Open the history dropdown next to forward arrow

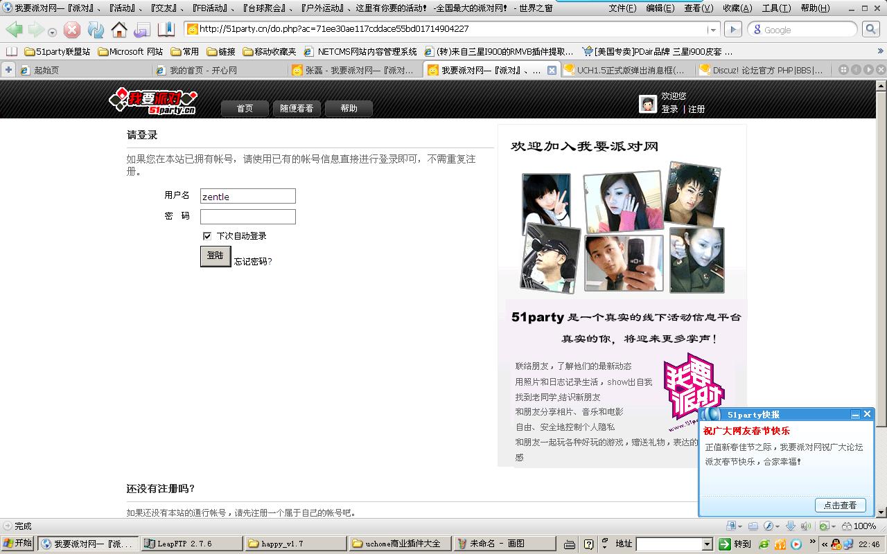click(52, 32)
